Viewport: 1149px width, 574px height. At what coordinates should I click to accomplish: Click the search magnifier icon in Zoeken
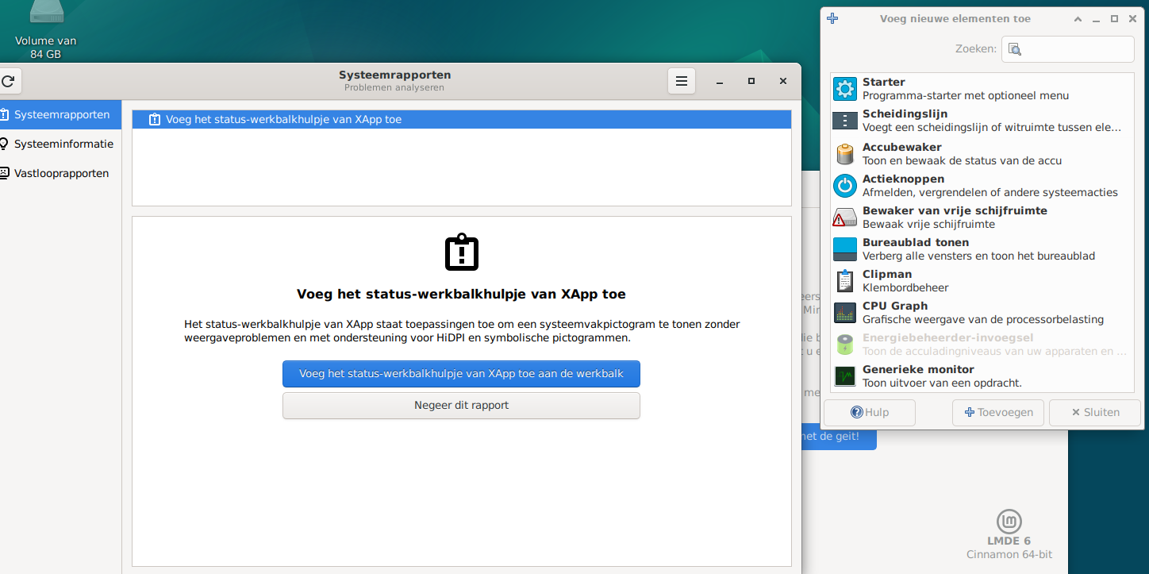point(1015,49)
